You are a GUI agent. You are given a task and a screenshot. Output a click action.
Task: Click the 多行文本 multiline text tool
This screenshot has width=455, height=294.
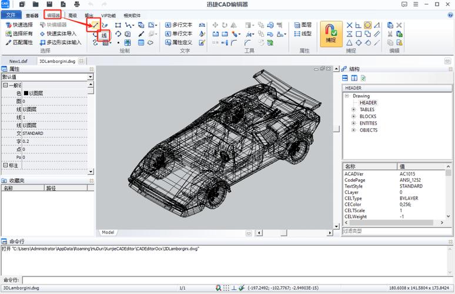pyautogui.click(x=179, y=25)
